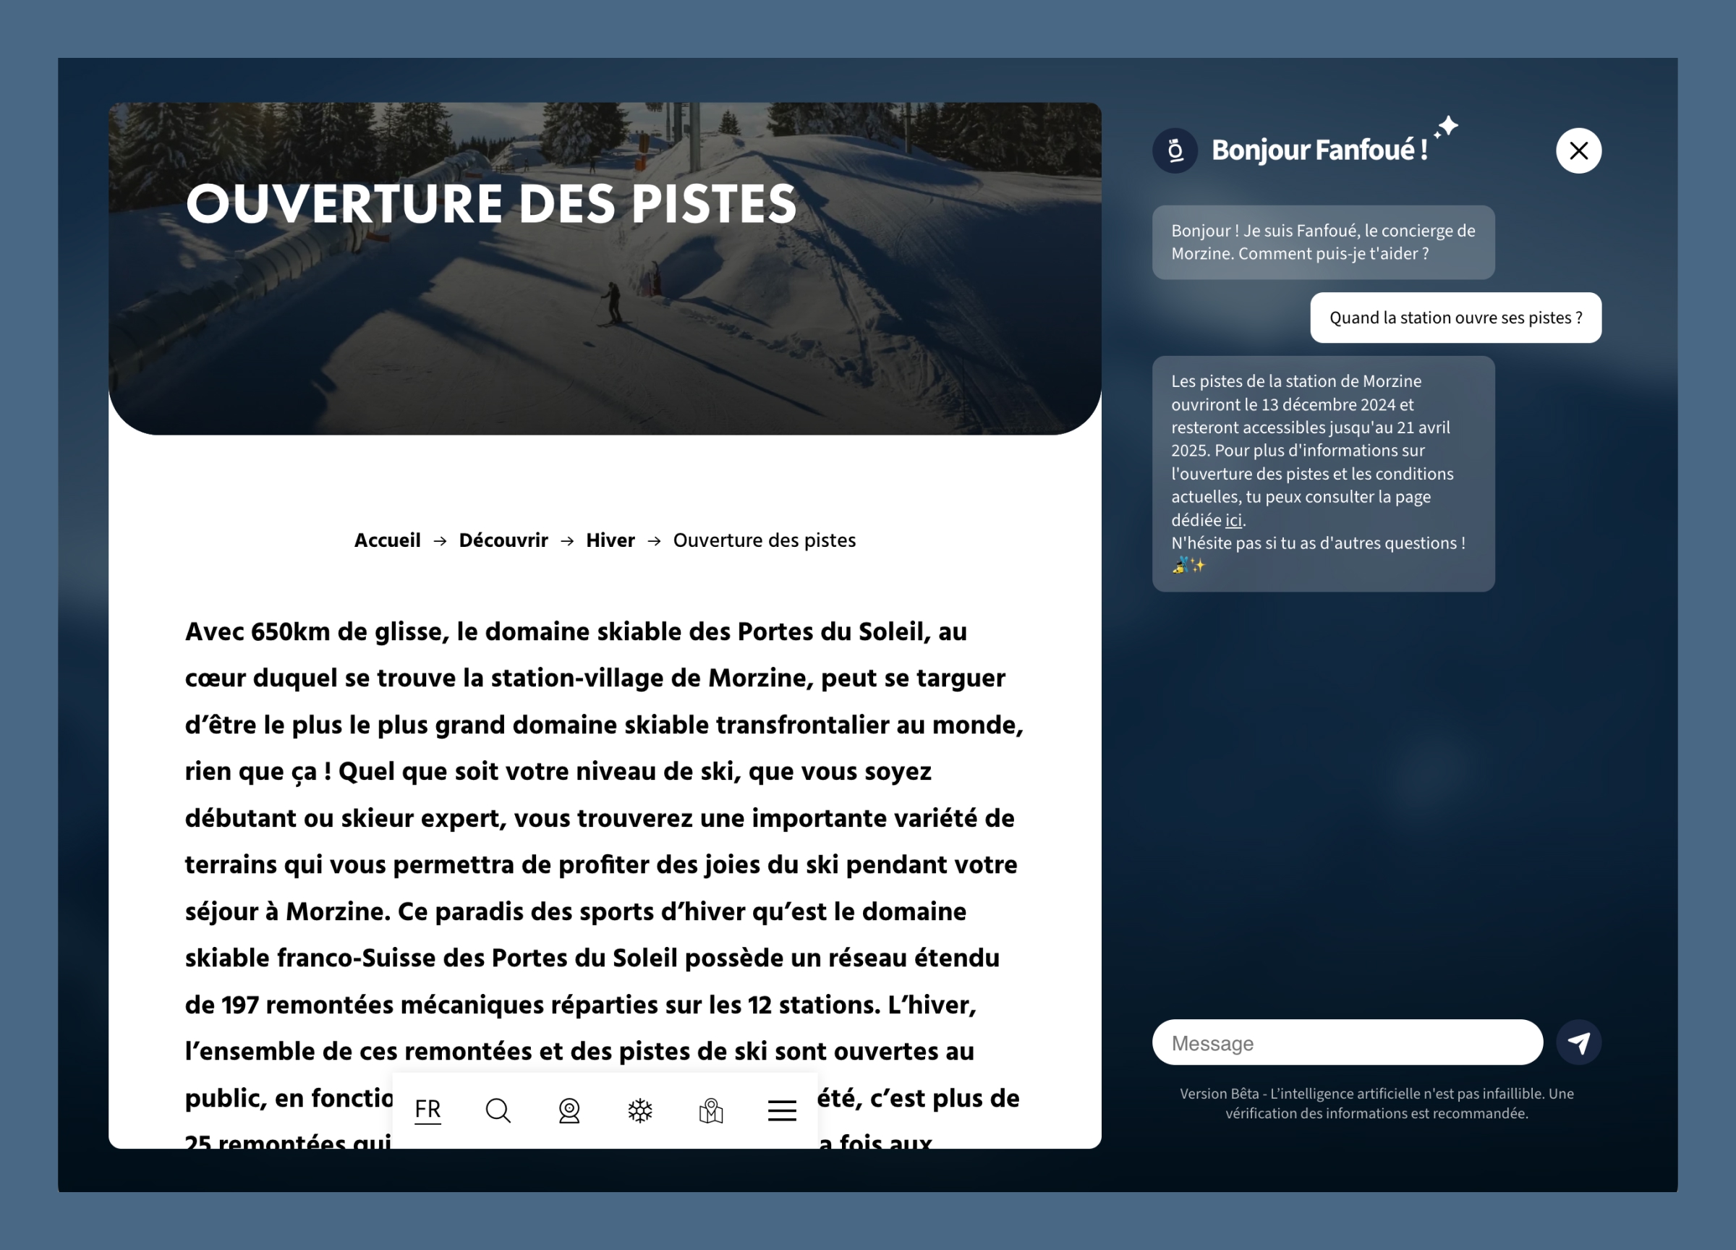Close the Fanfoué chat panel
The width and height of the screenshot is (1736, 1250).
click(x=1578, y=150)
